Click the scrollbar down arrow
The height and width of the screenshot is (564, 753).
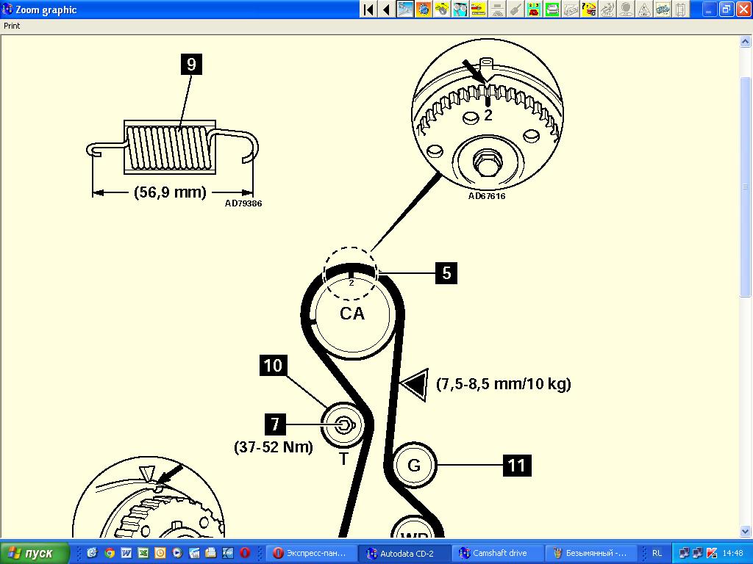click(x=745, y=531)
